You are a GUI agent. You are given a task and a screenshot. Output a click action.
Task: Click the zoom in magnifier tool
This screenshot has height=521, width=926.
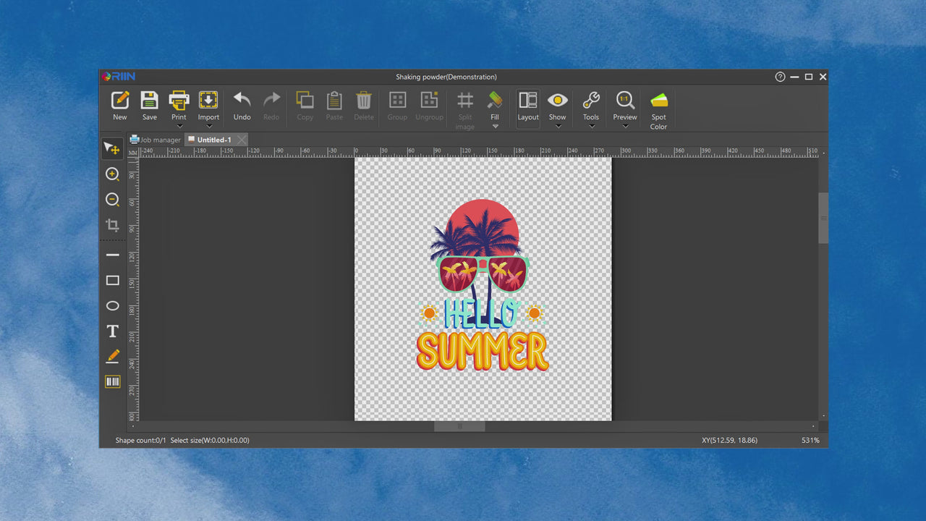point(112,174)
